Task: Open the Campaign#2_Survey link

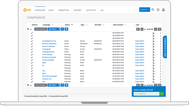Action: click(49, 41)
